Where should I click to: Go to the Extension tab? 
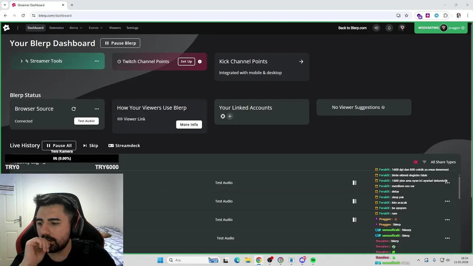click(x=57, y=28)
